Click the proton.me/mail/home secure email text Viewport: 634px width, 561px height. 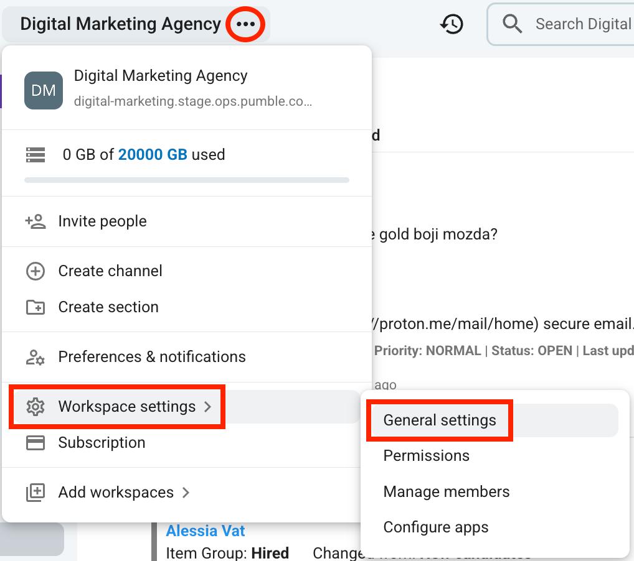point(502,324)
